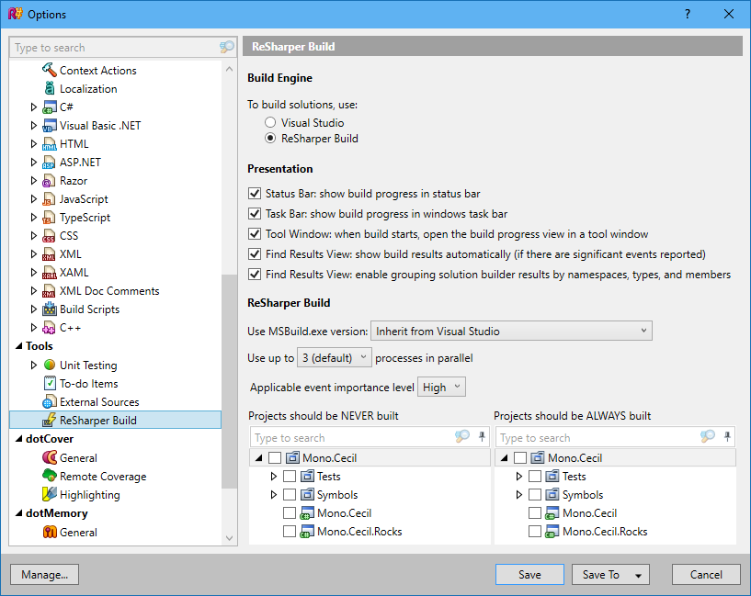Click the dotCover General icon
The image size is (751, 596).
[50, 457]
